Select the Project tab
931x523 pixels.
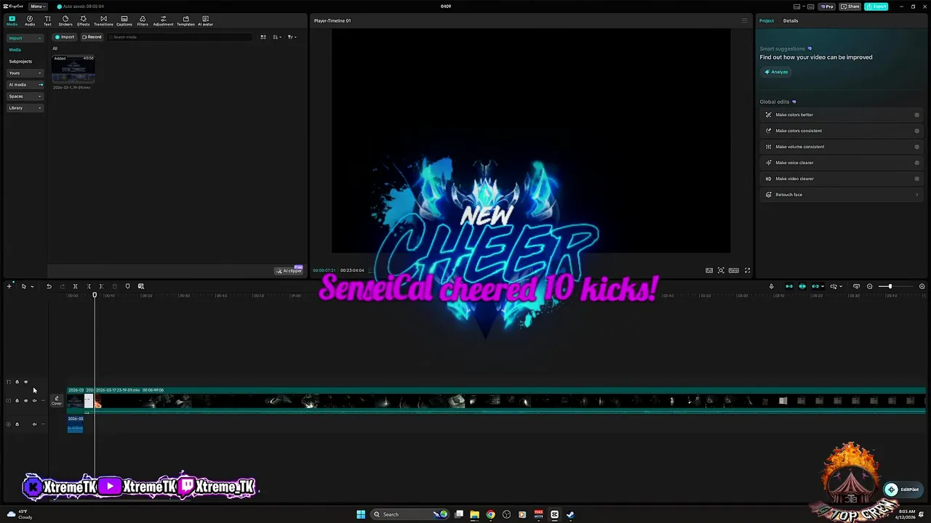767,20
